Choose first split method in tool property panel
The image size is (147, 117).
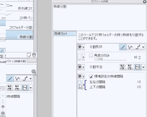tap(10, 88)
